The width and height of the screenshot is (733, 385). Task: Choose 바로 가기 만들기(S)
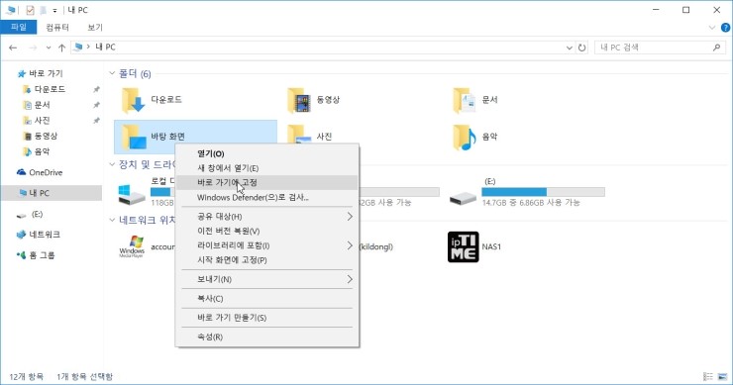[266, 318]
